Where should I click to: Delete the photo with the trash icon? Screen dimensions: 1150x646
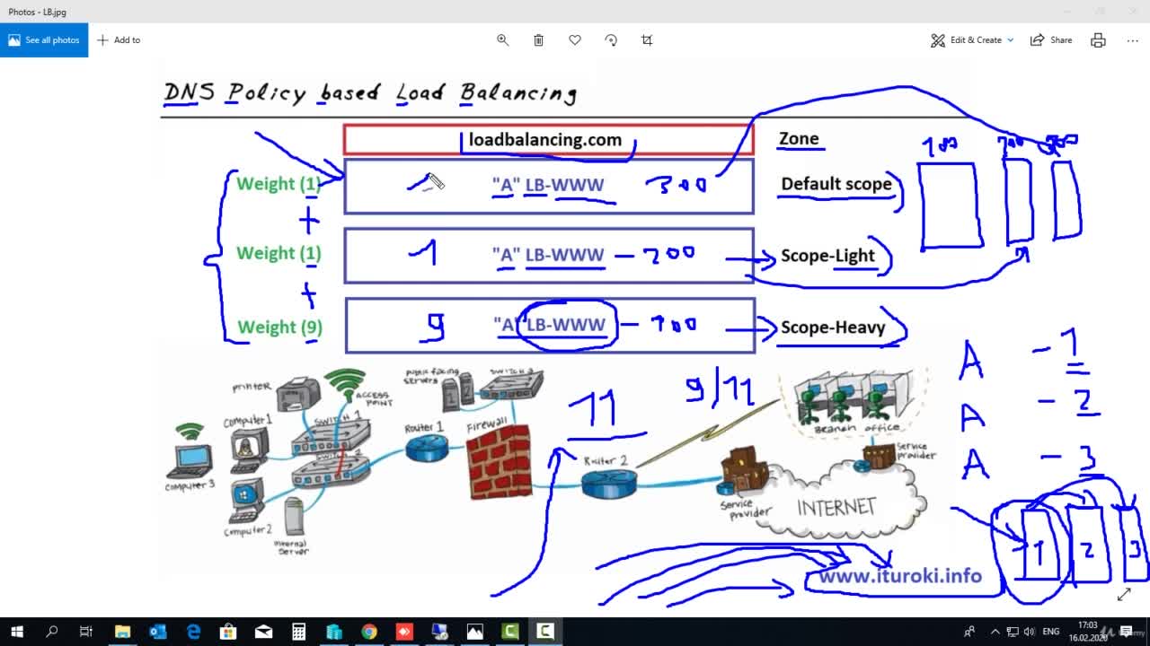538,39
